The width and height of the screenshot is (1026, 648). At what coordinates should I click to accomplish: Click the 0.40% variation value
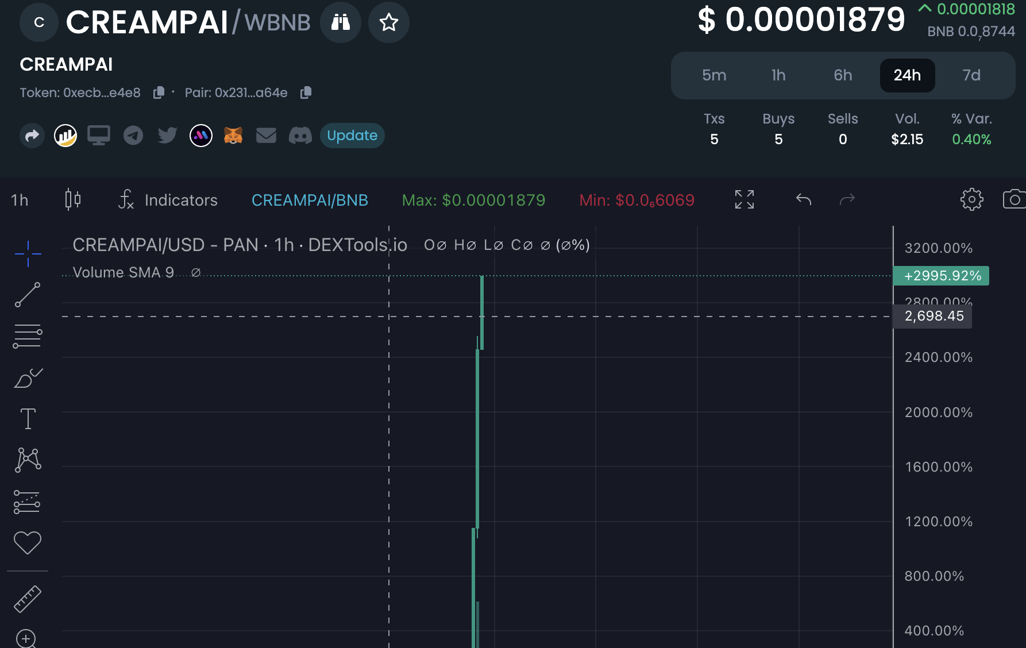tap(971, 140)
